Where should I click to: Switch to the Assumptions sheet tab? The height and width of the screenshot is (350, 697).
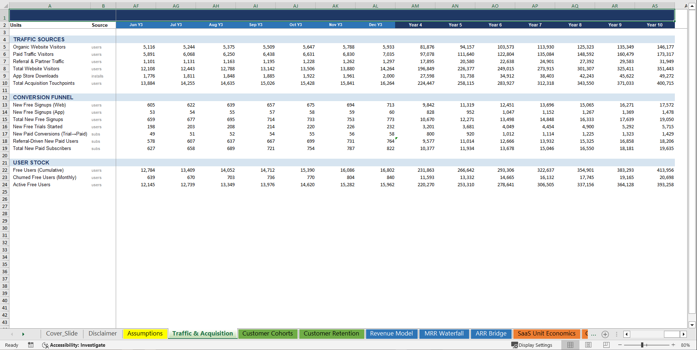[x=145, y=333]
